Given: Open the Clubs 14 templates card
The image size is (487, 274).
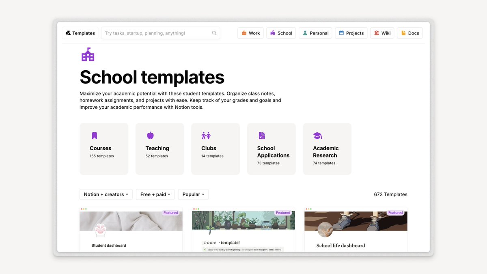Looking at the screenshot, I should click(215, 149).
